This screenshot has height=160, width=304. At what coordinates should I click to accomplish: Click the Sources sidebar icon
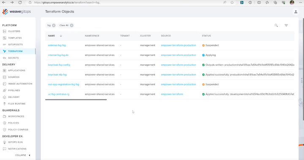coord(5,77)
